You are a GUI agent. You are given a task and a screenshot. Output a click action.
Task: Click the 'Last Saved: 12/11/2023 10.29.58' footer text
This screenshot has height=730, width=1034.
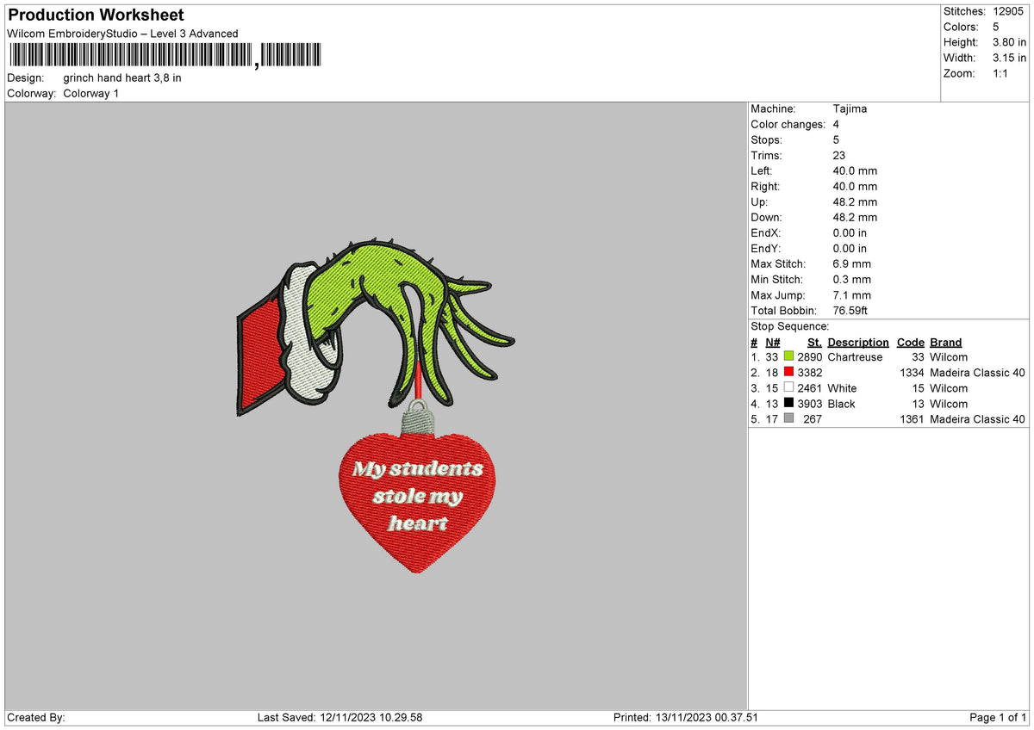(339, 718)
